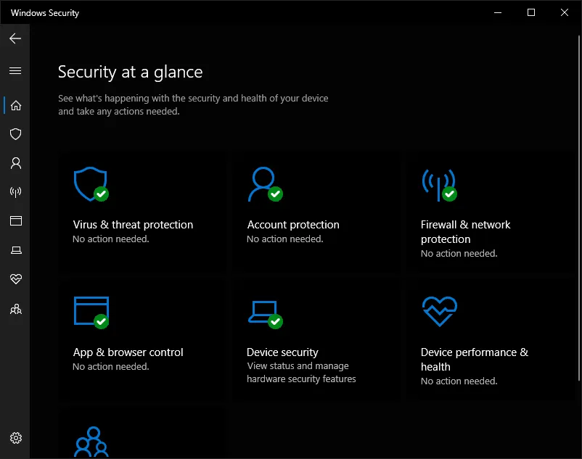Open Firewall & network protection antenna icon

point(439,185)
